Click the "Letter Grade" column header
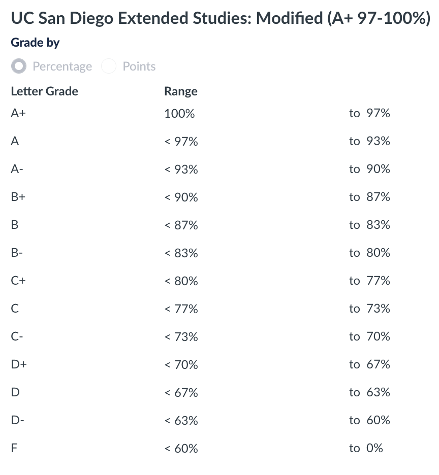The image size is (439, 475). pyautogui.click(x=44, y=91)
